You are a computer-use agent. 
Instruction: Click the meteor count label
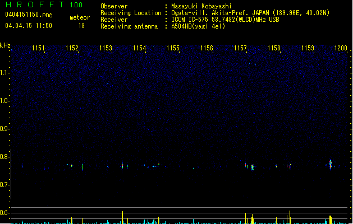pos(80,17)
